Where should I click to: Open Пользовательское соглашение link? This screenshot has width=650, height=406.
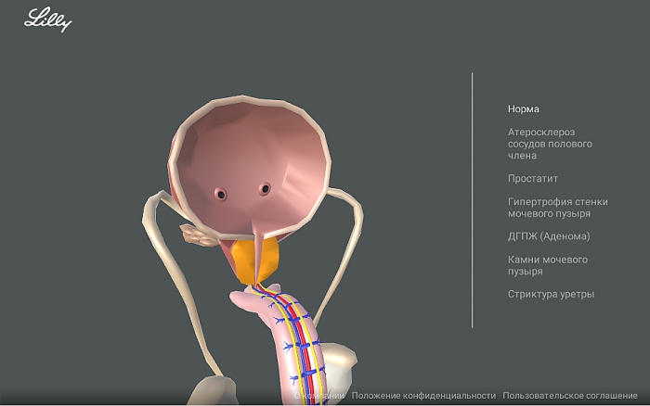tap(570, 396)
